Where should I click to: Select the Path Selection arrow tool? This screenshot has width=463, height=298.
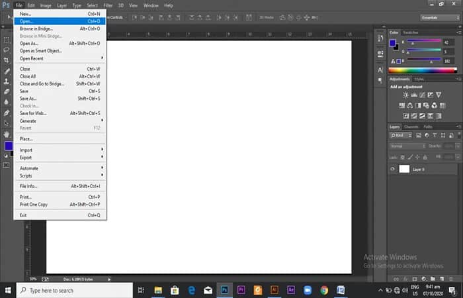[x=6, y=123]
